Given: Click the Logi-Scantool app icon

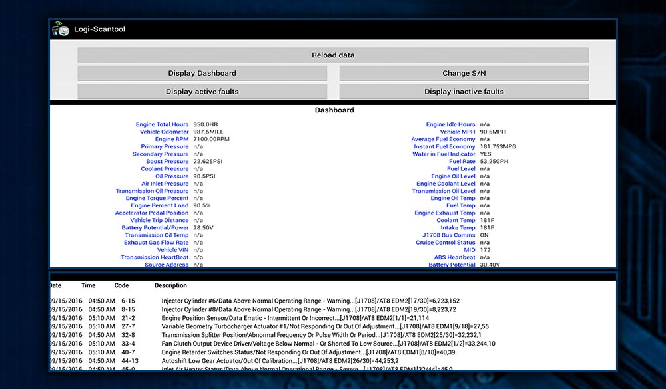Looking at the screenshot, I should (61, 29).
